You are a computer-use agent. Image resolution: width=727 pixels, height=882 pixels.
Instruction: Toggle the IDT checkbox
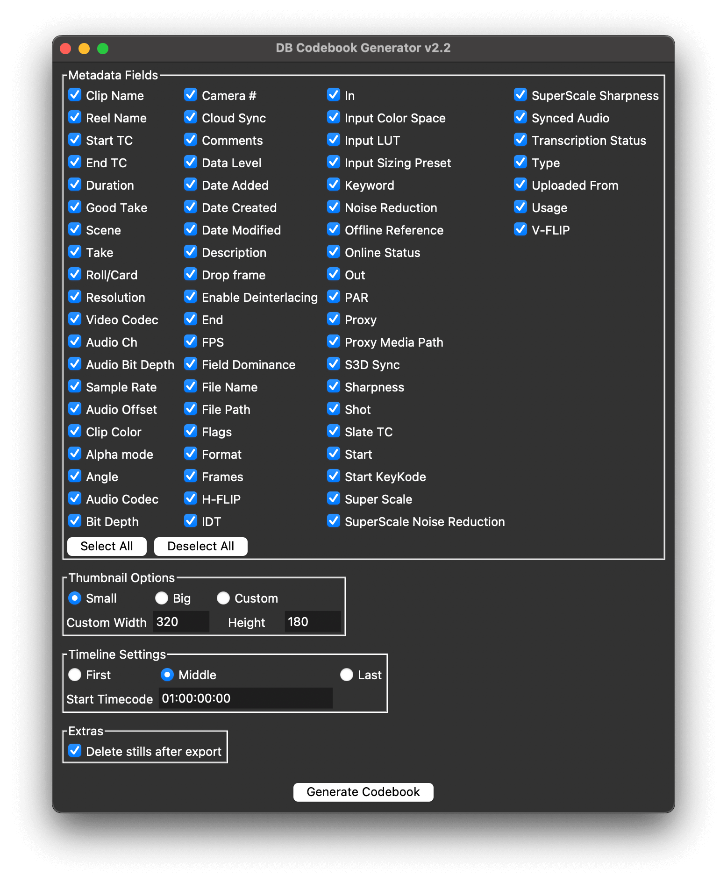point(191,521)
